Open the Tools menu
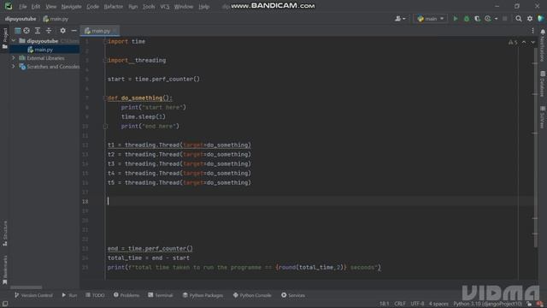 tap(149, 7)
